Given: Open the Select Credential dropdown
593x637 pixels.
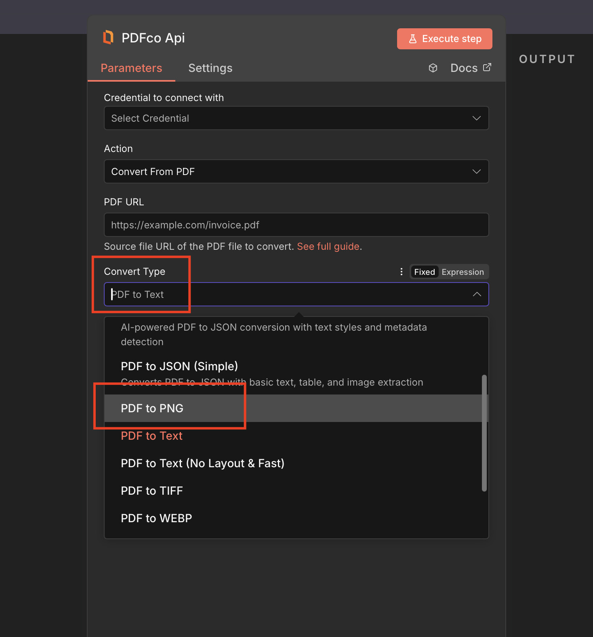Looking at the screenshot, I should [x=296, y=118].
